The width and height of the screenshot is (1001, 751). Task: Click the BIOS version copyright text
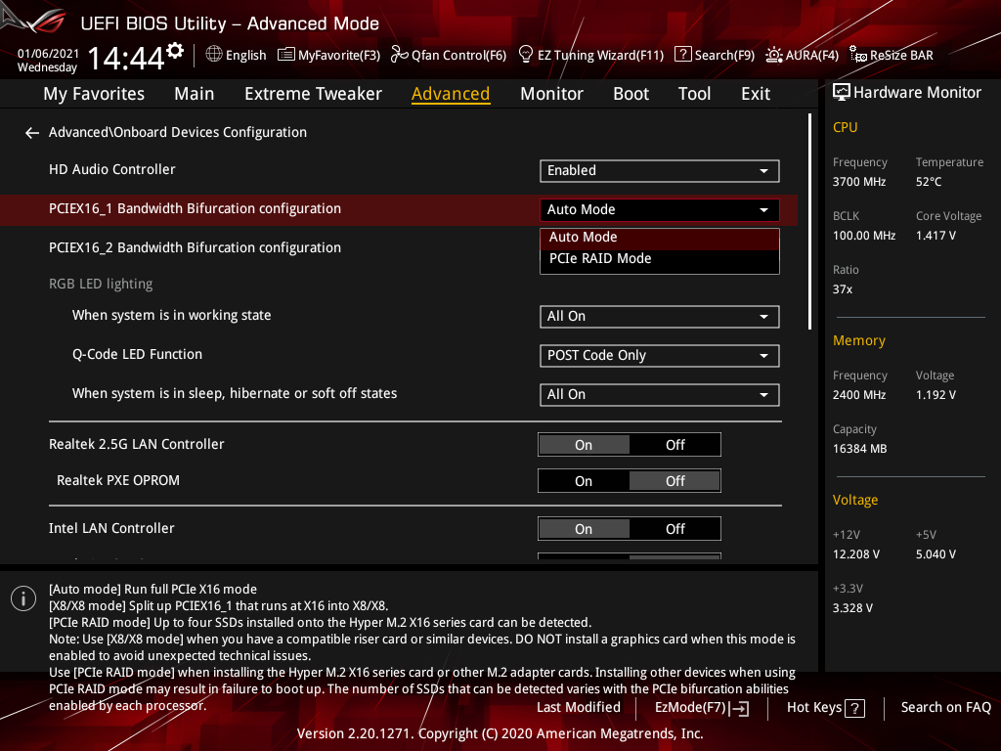point(500,733)
